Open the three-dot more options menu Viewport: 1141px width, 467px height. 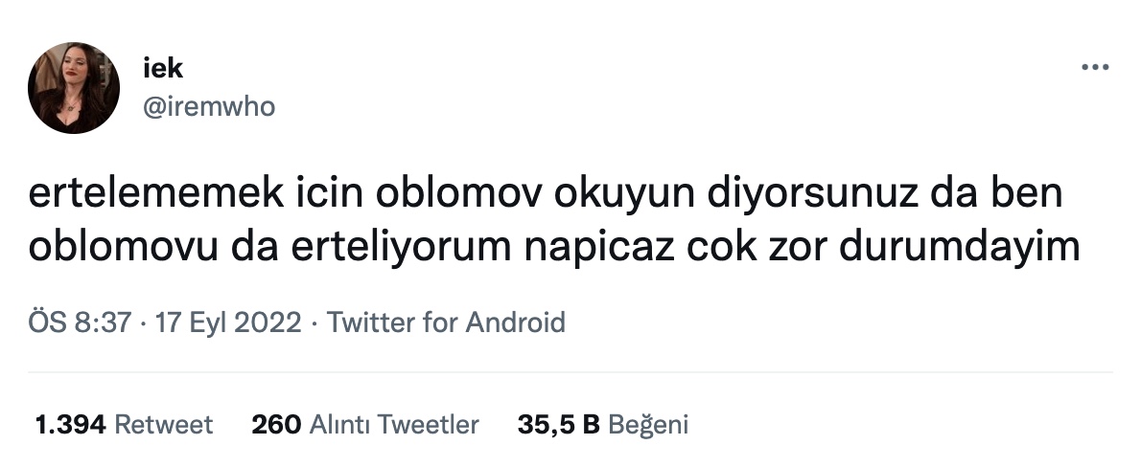click(x=1095, y=68)
